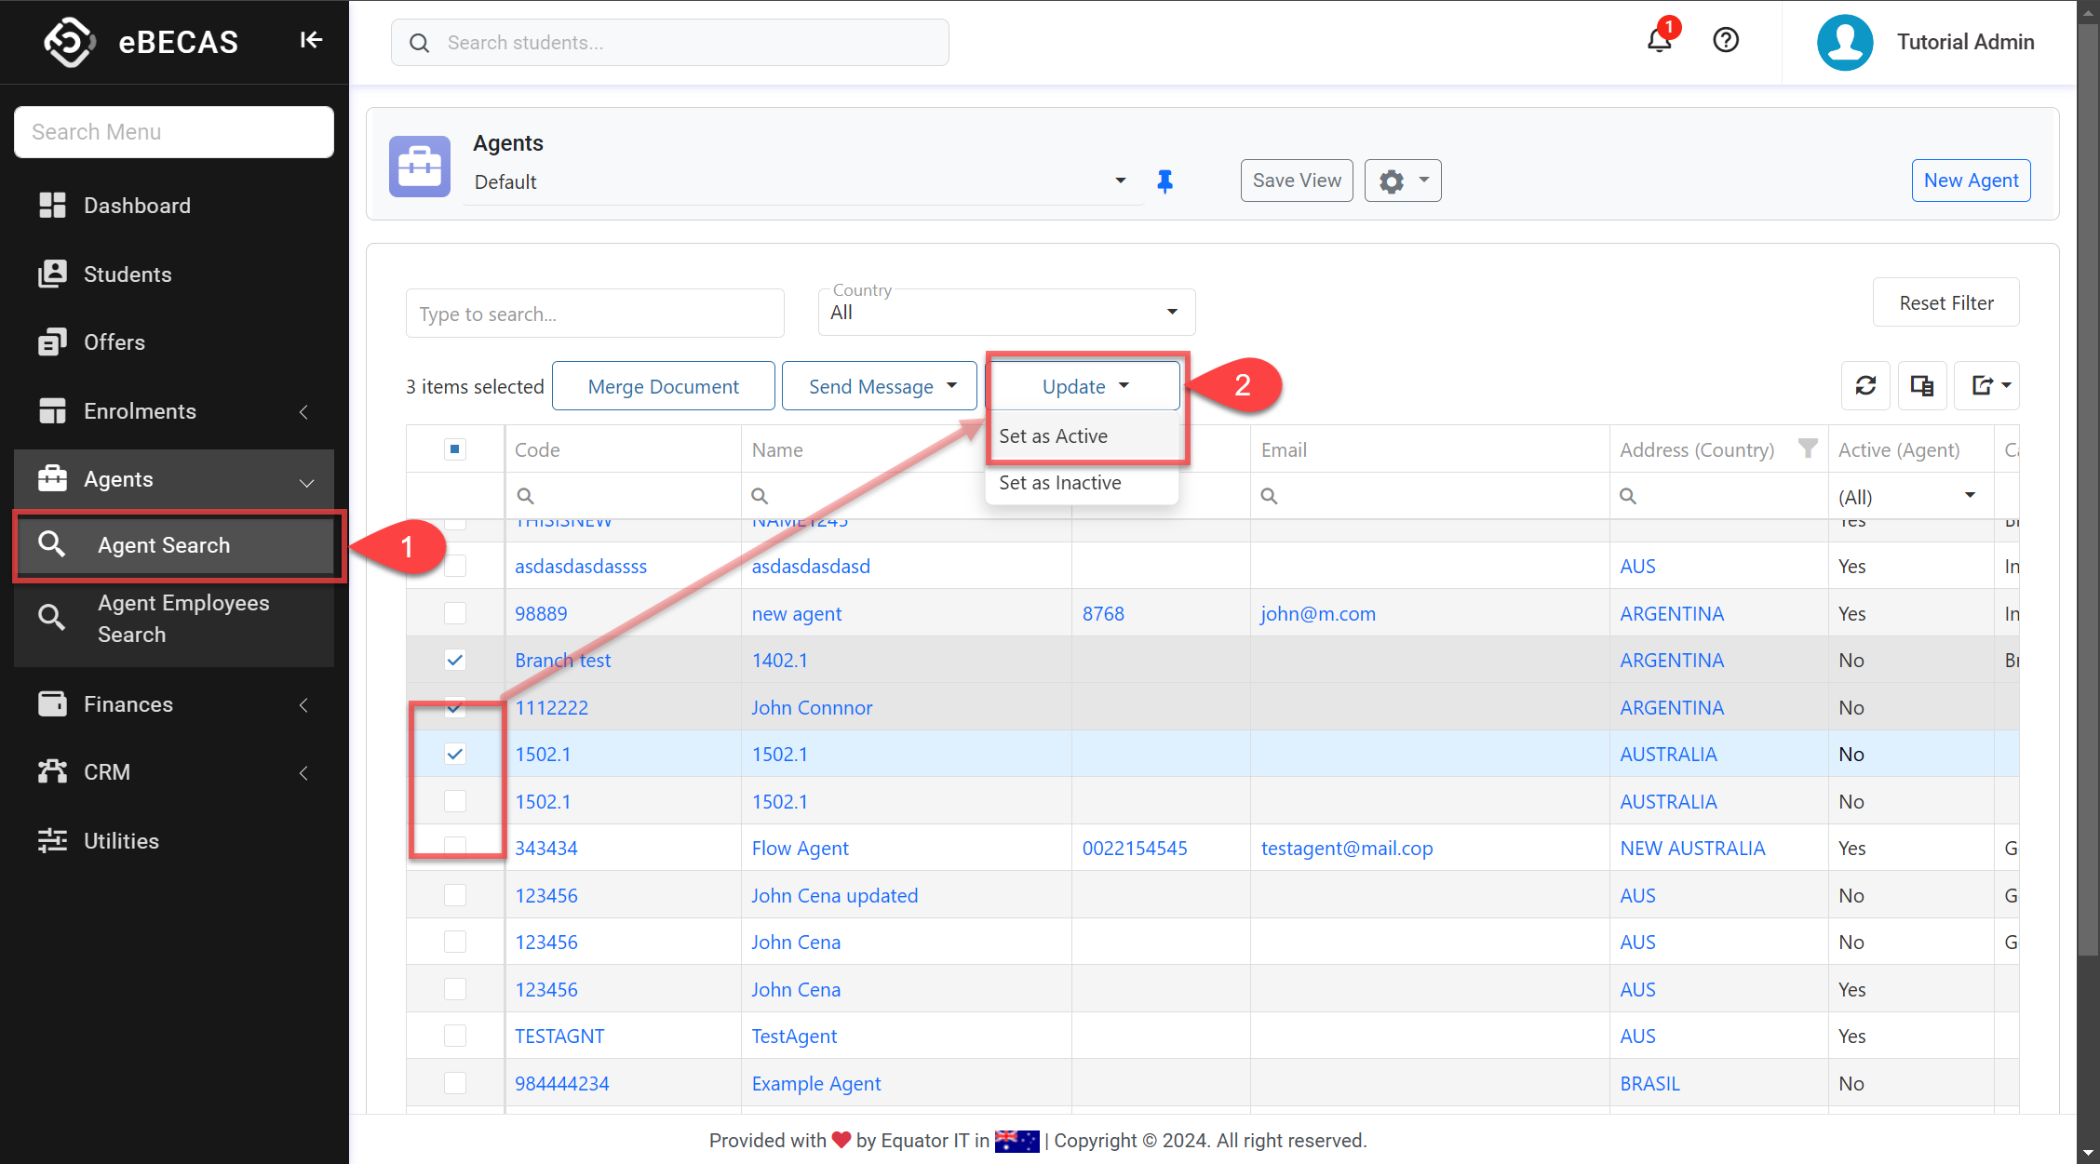Open the gear settings dropdown
The height and width of the screenshot is (1164, 2100).
pyautogui.click(x=1403, y=181)
